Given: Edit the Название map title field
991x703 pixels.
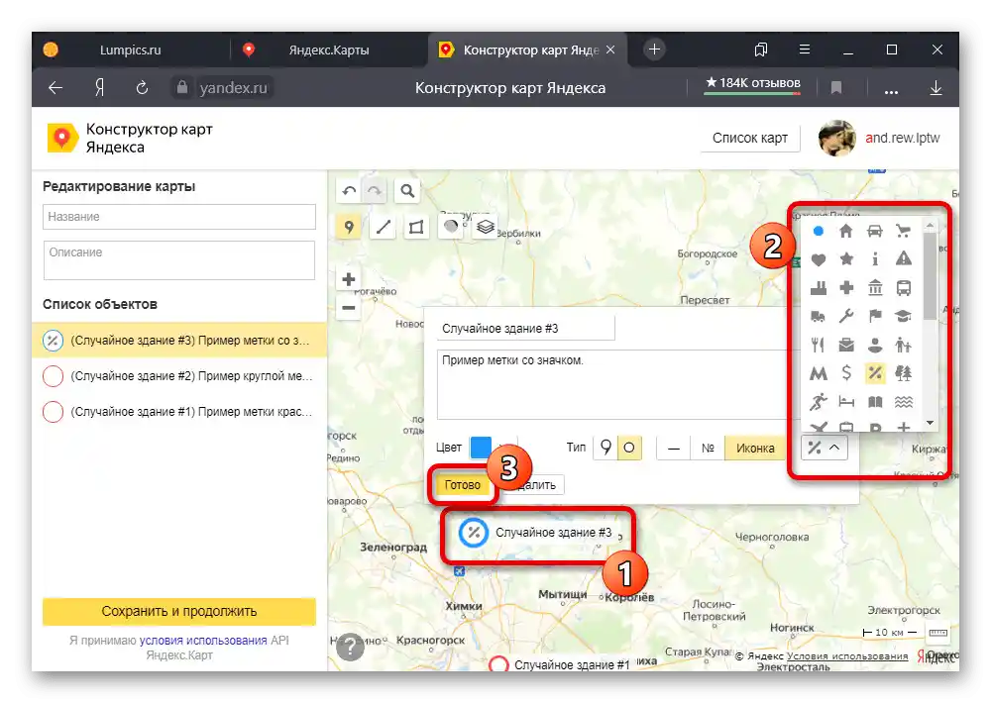Looking at the screenshot, I should pos(179,217).
